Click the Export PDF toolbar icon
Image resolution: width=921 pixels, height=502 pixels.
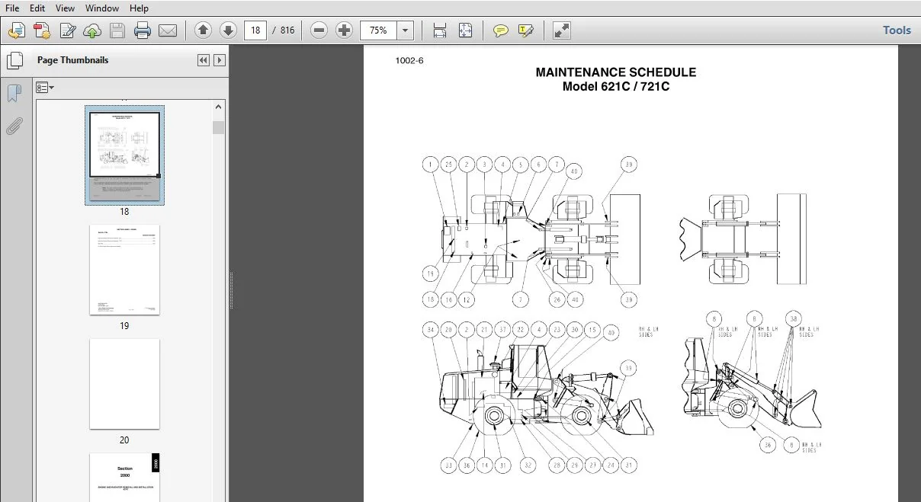[x=42, y=30]
